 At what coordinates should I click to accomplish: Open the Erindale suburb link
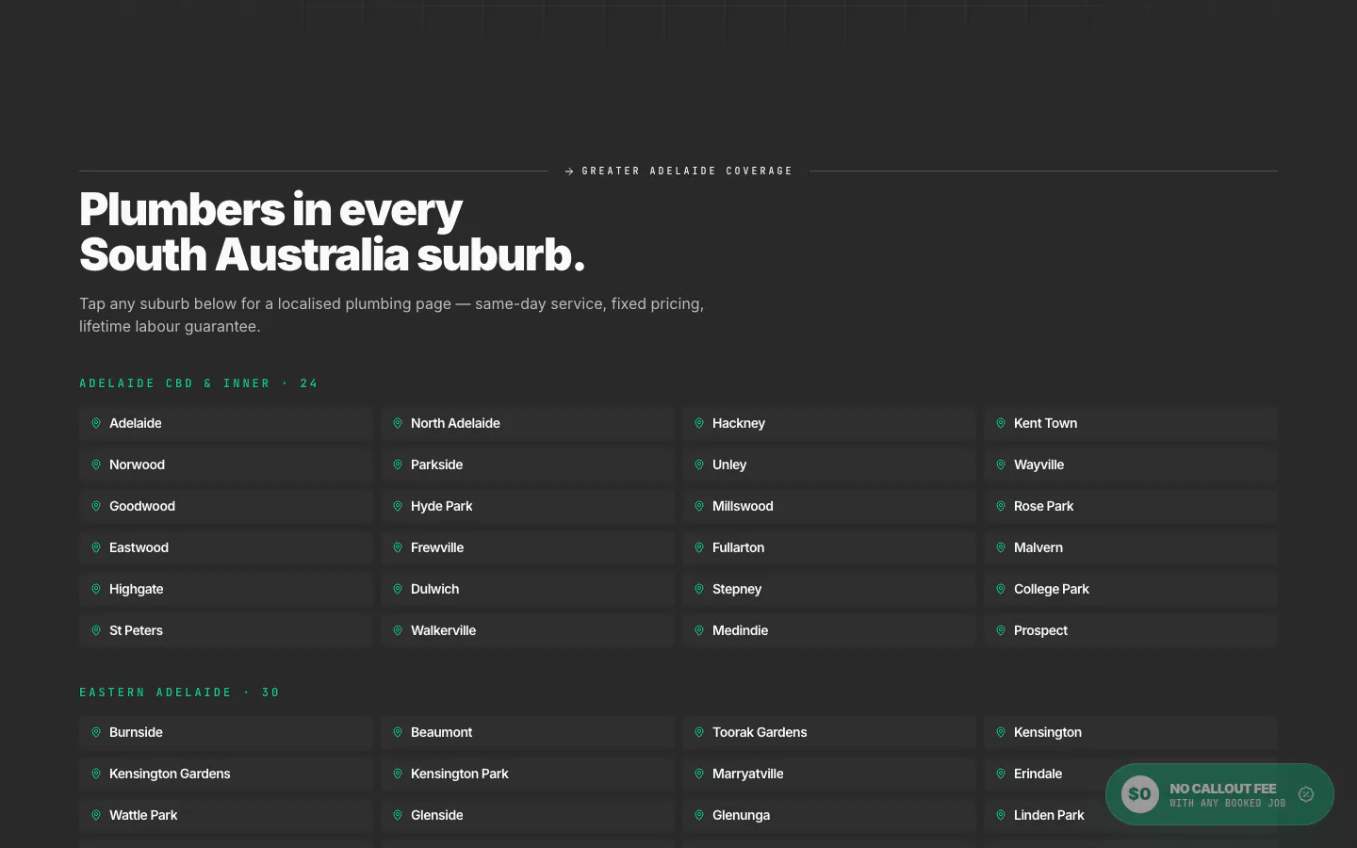click(1044, 774)
